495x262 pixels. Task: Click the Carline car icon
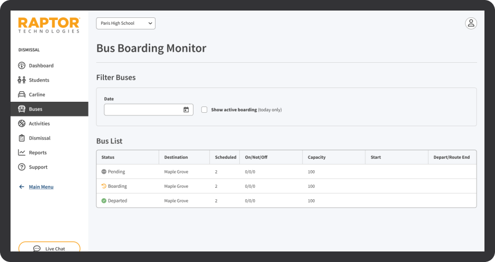(x=22, y=95)
